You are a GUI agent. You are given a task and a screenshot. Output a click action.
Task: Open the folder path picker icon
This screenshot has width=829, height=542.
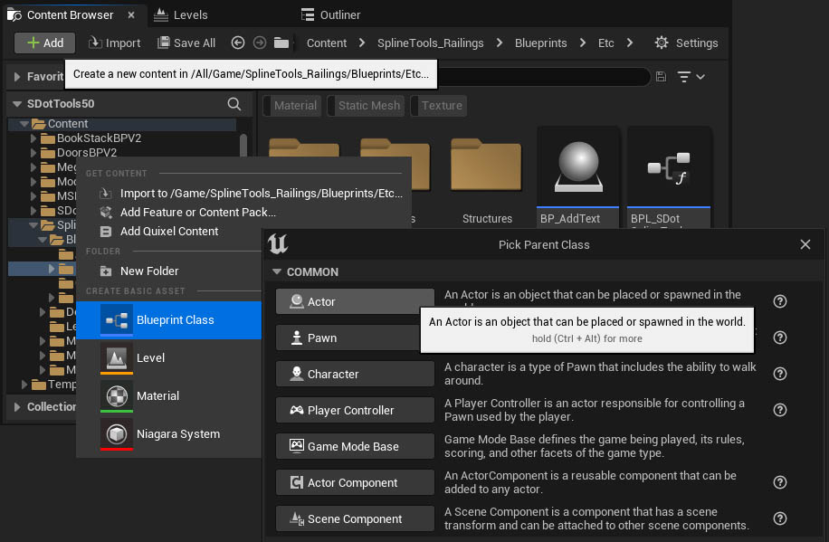point(281,43)
